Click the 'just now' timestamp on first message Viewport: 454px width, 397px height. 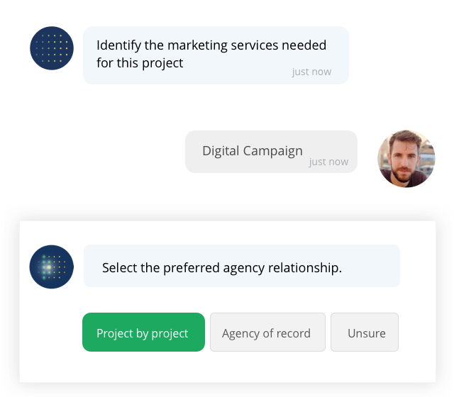311,72
